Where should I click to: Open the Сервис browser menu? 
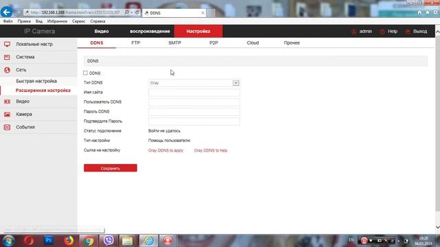(x=78, y=21)
